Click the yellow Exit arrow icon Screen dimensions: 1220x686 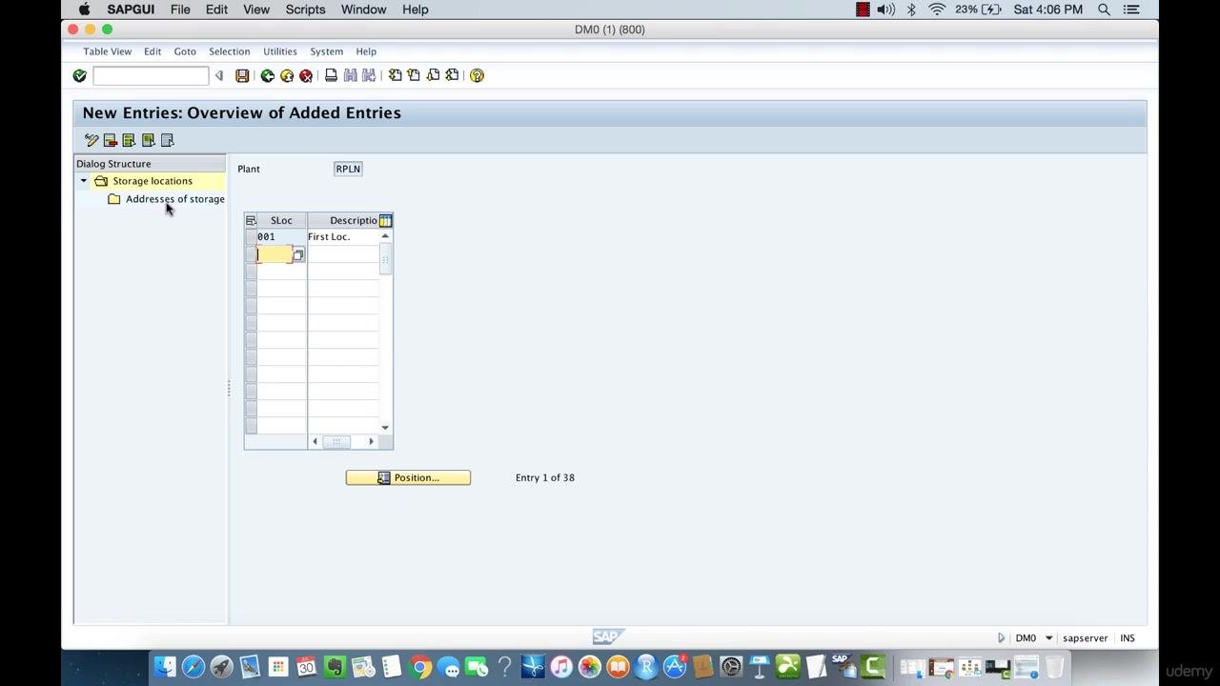(287, 75)
